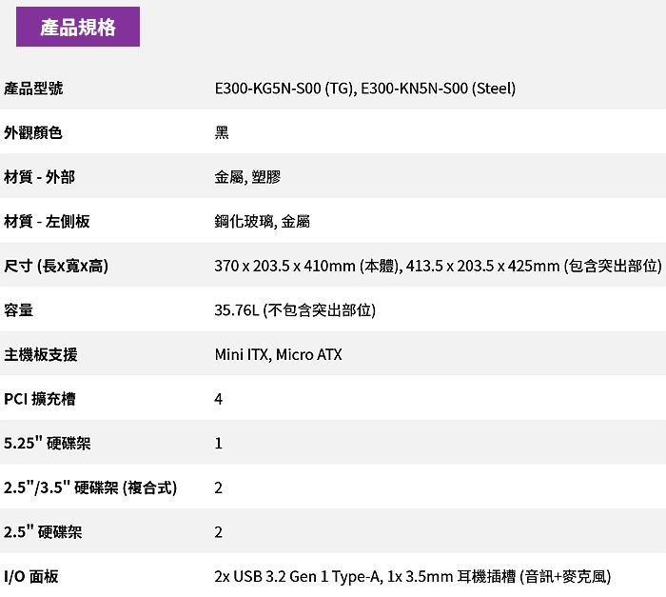Click the 2x USB 3.2 Gen 1 Type-A text
Screen dimensions: 666x597
(298, 576)
